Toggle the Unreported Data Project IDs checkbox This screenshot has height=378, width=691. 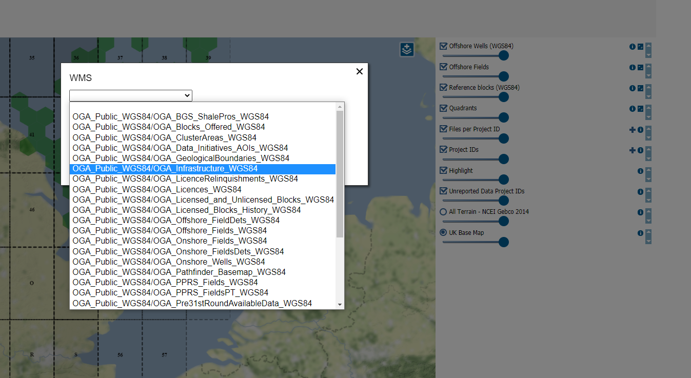(443, 190)
